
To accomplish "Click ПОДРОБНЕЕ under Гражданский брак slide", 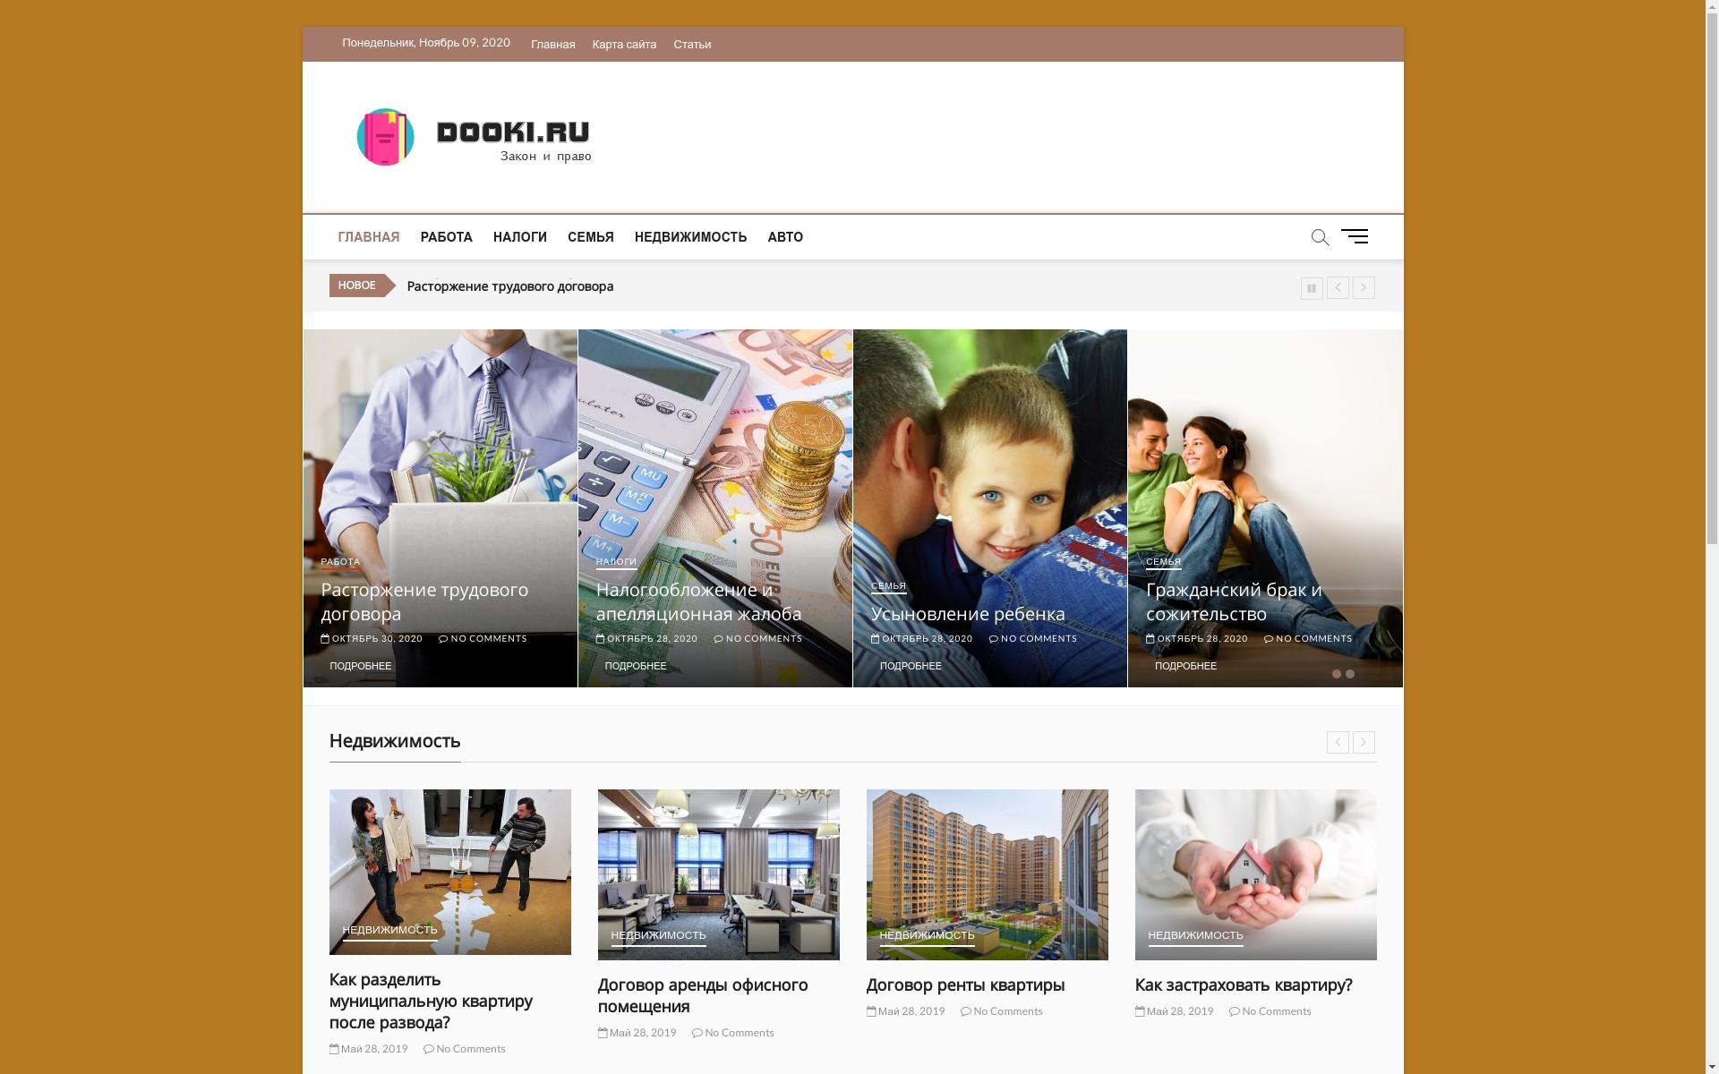I will (x=1185, y=666).
